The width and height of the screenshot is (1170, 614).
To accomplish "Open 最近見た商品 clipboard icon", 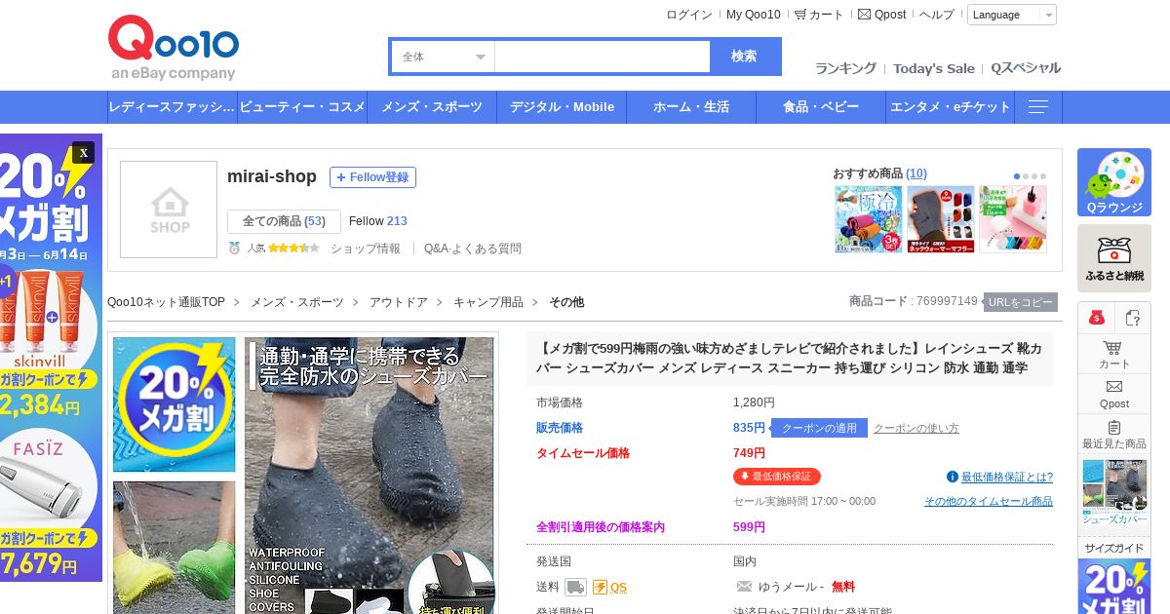I will [1114, 428].
